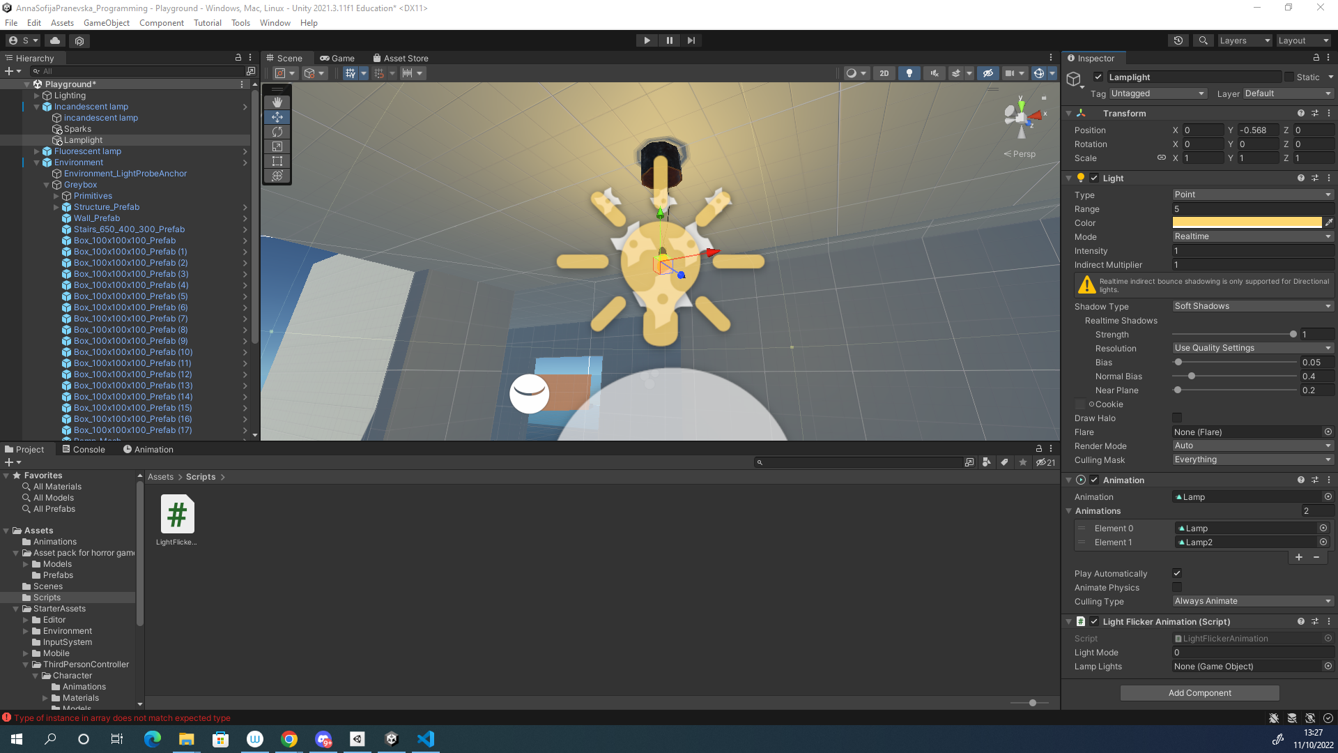Screen dimensions: 1338x753
Task: Click the Play button
Action: coord(647,40)
